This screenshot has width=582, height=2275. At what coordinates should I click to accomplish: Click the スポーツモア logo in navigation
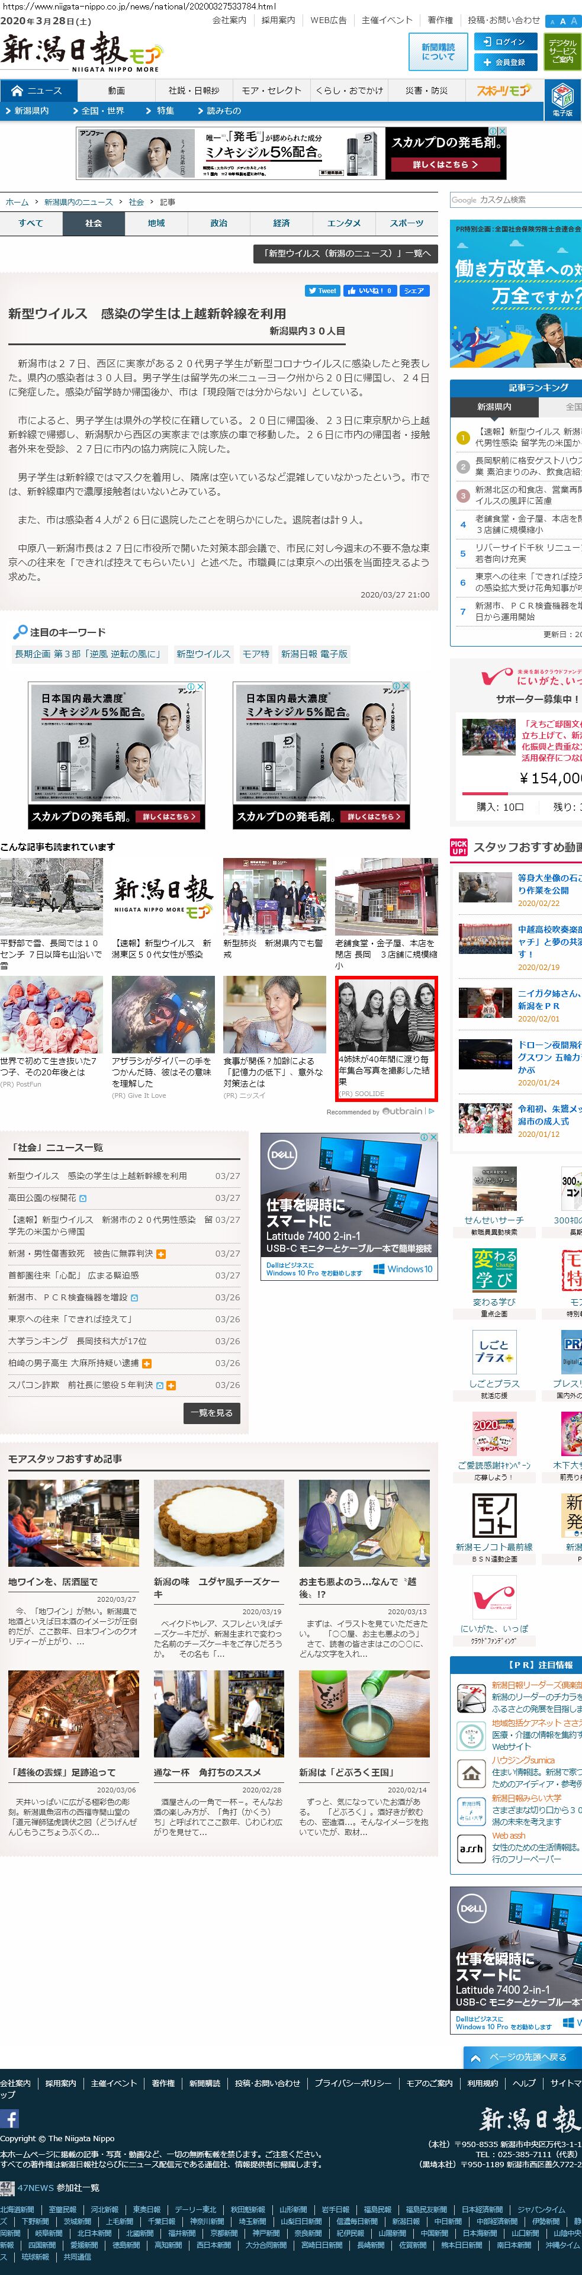[x=503, y=90]
